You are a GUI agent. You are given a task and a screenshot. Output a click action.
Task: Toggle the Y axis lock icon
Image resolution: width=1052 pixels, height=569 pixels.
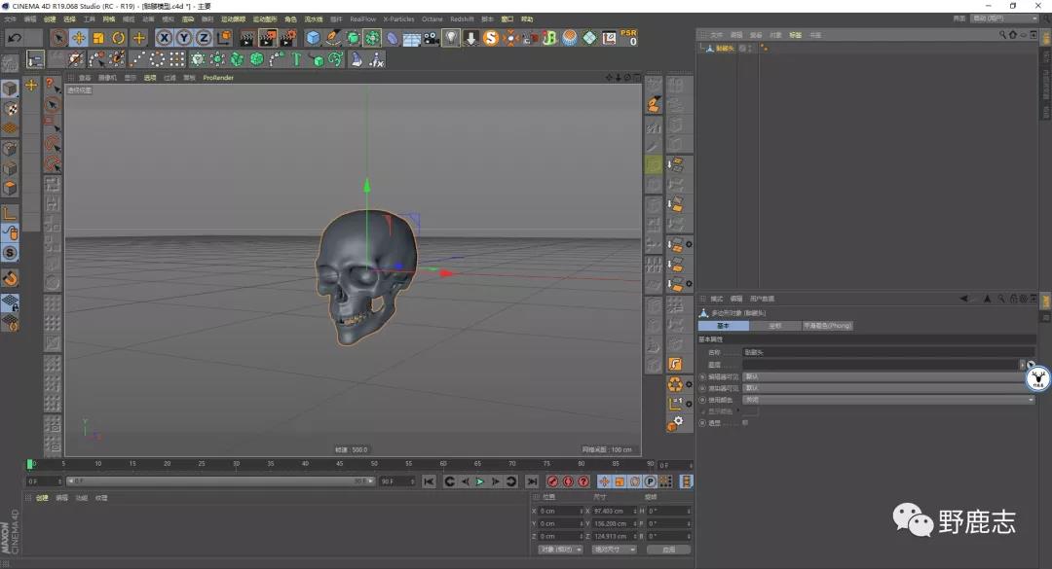pos(183,37)
